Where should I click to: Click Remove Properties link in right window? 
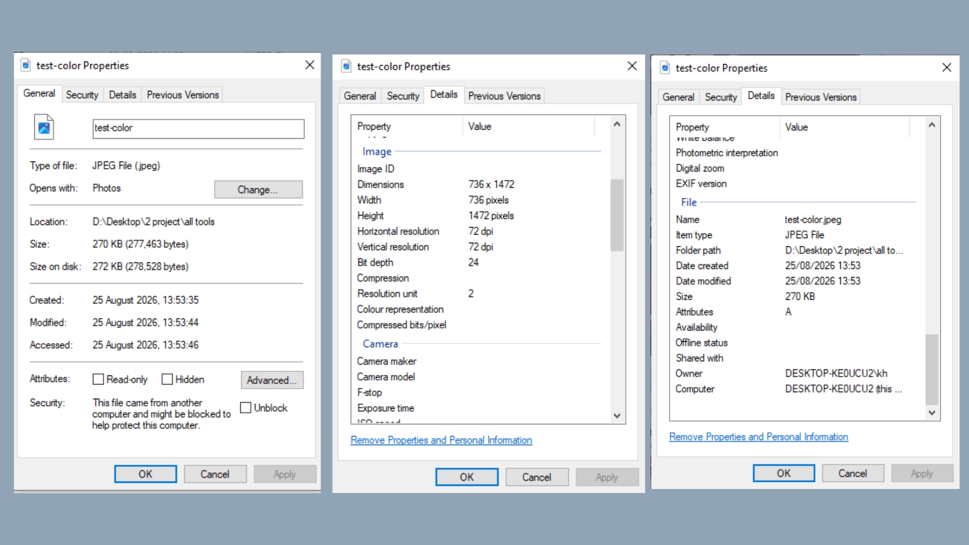pyautogui.click(x=759, y=437)
